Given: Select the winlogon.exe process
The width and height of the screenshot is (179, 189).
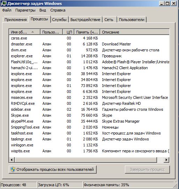Looking at the screenshot, I should click(x=89, y=145).
